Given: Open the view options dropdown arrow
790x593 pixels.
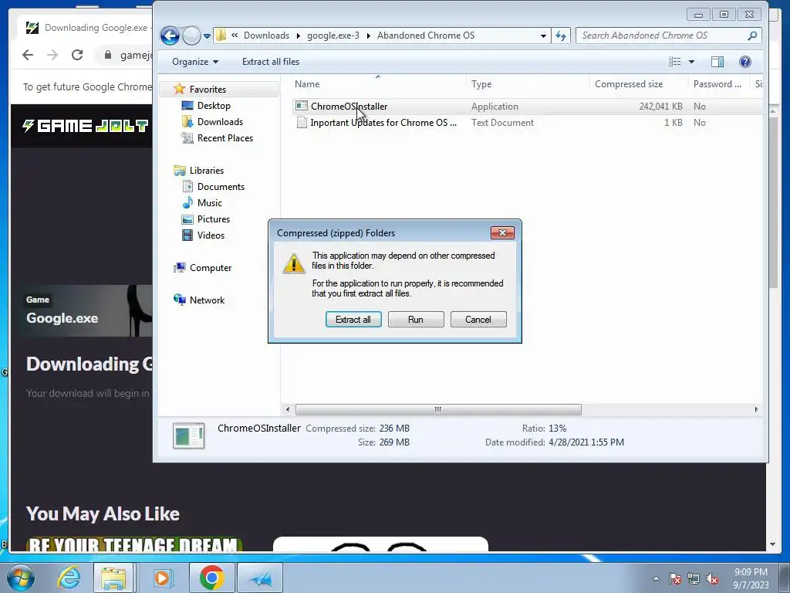Looking at the screenshot, I should tap(691, 62).
